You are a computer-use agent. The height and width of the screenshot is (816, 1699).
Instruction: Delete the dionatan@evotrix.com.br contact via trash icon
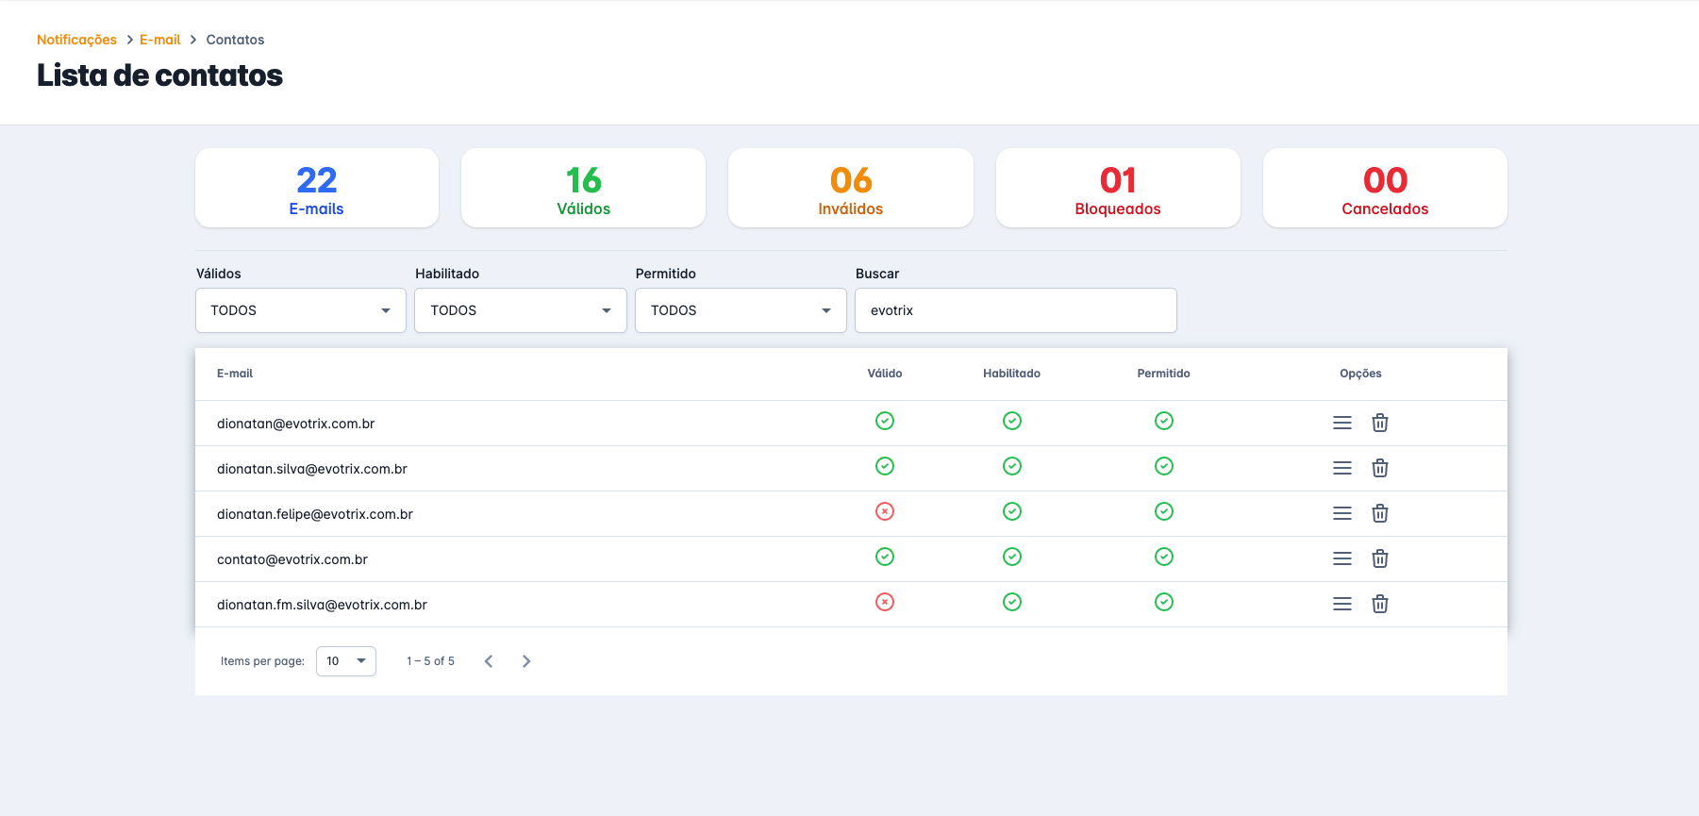[x=1379, y=423]
